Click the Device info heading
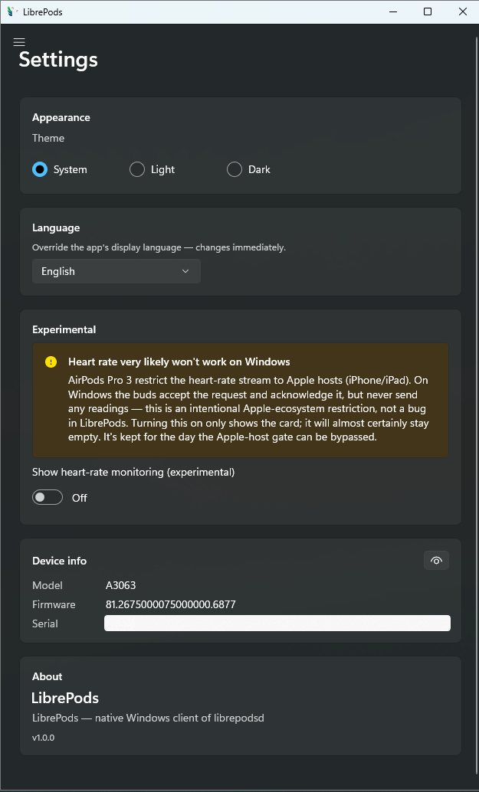This screenshot has width=479, height=792. (x=60, y=561)
